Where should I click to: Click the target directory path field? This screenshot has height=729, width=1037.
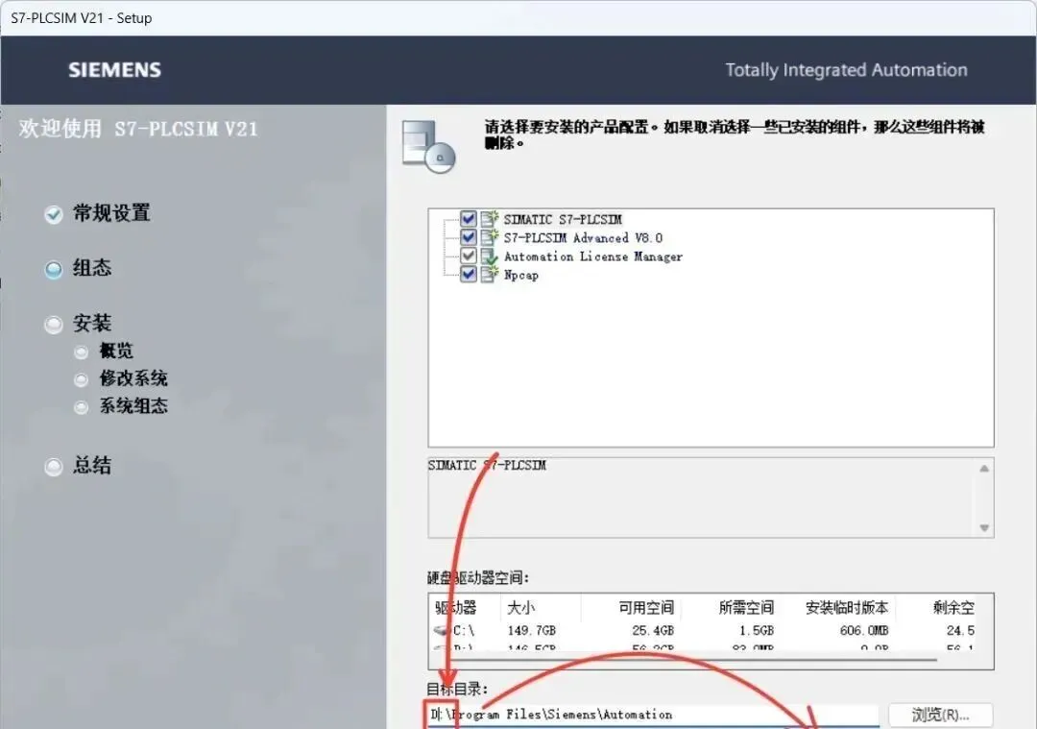tap(653, 715)
